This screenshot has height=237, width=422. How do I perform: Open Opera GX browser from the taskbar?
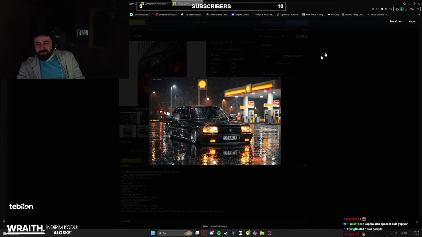204,233
